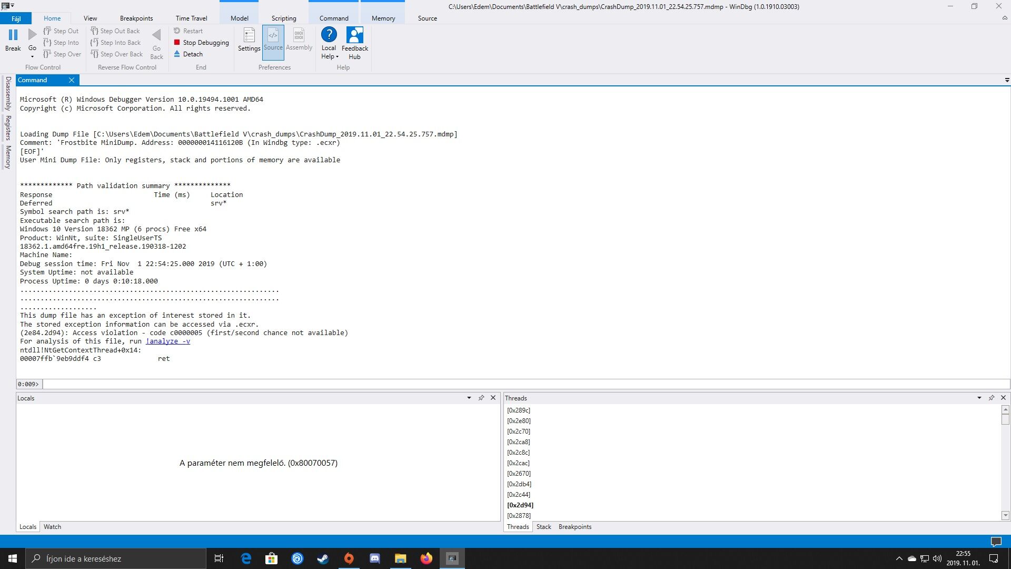The height and width of the screenshot is (569, 1011).
Task: Click the Feedback Hub icon
Action: pyautogui.click(x=354, y=35)
